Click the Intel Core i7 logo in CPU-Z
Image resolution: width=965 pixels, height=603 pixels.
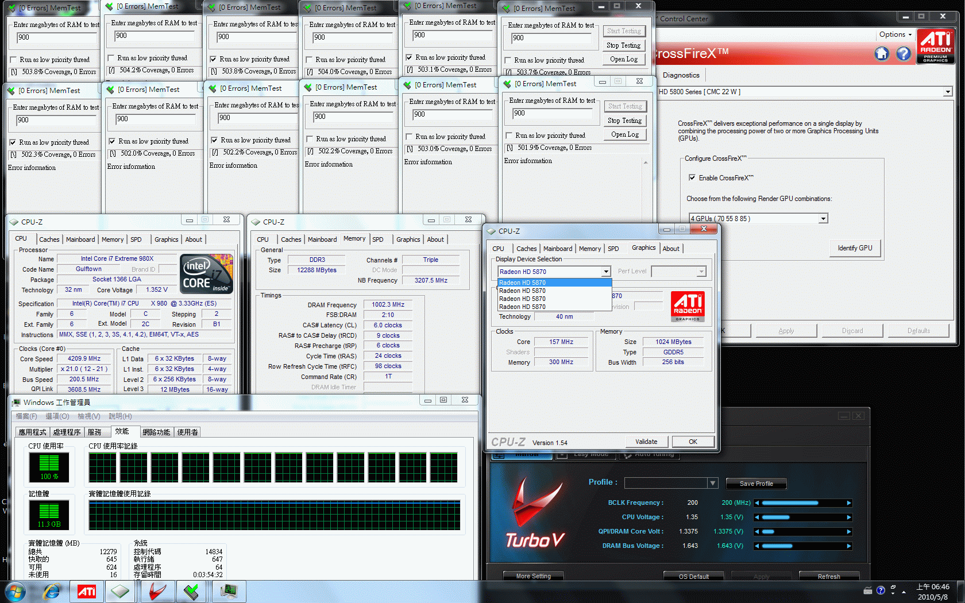coord(207,273)
